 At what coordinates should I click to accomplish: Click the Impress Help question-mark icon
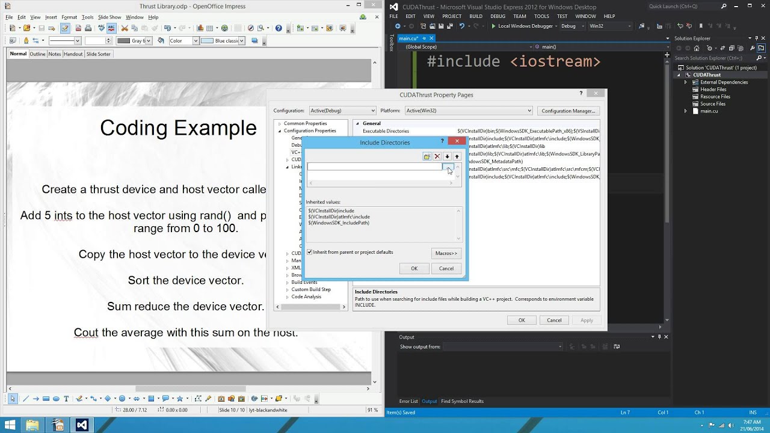(279, 28)
